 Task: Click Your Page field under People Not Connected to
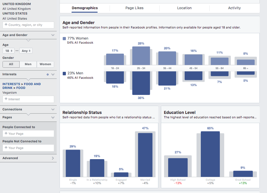(28, 148)
